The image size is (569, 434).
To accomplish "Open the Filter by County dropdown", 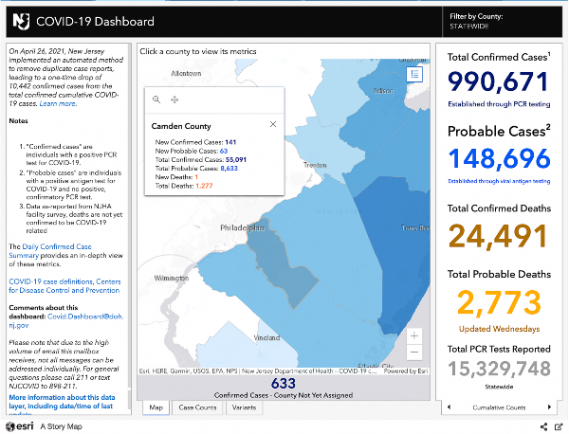I will pos(503,22).
